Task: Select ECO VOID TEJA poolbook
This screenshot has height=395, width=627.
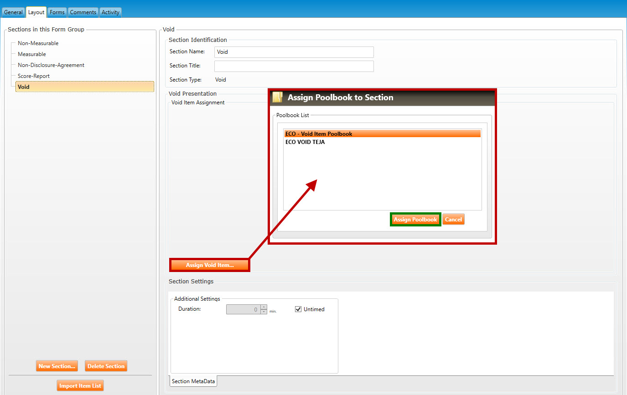Action: 305,142
